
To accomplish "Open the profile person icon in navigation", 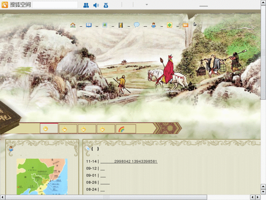I will click(154, 25).
